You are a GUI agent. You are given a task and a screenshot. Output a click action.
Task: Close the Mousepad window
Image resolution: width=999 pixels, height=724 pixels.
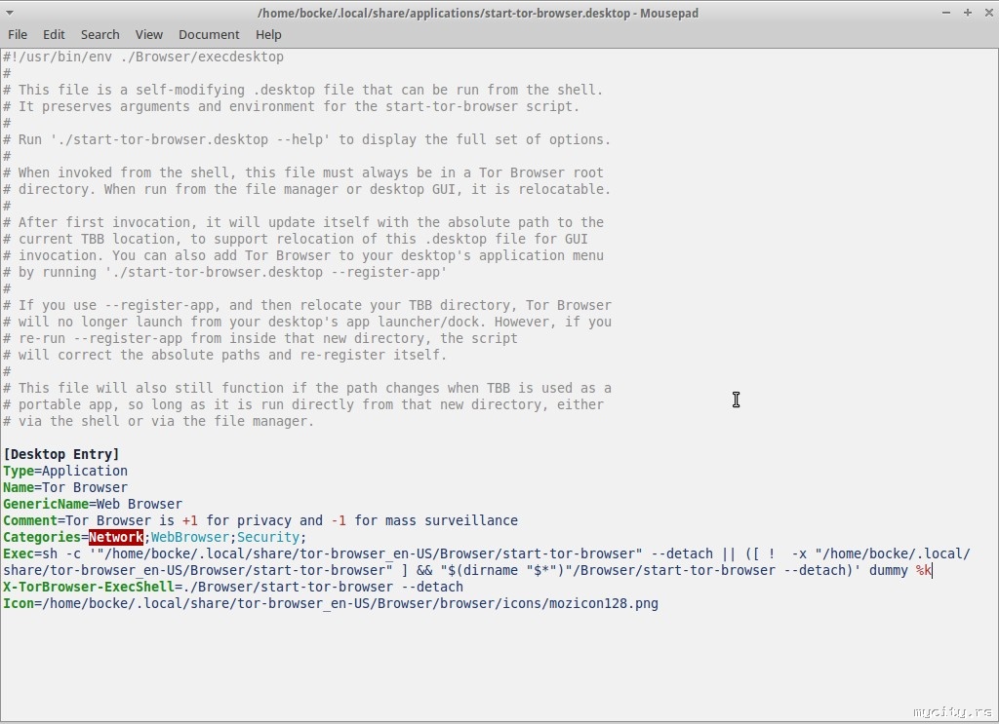(x=989, y=13)
